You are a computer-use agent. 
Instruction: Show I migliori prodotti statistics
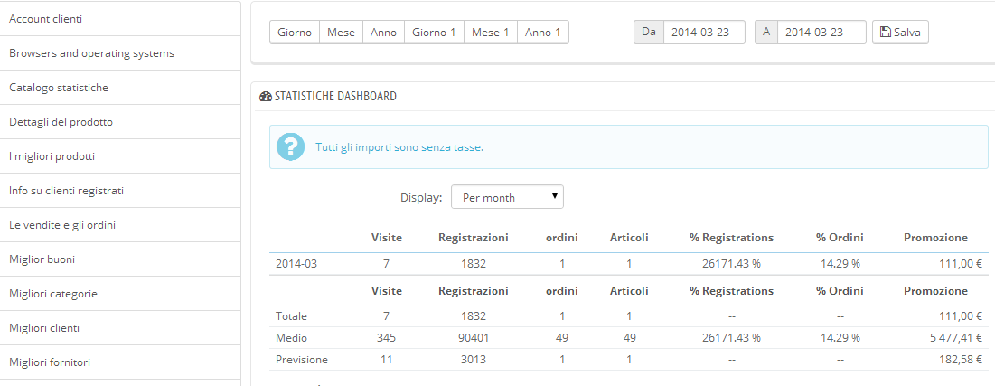(119, 156)
